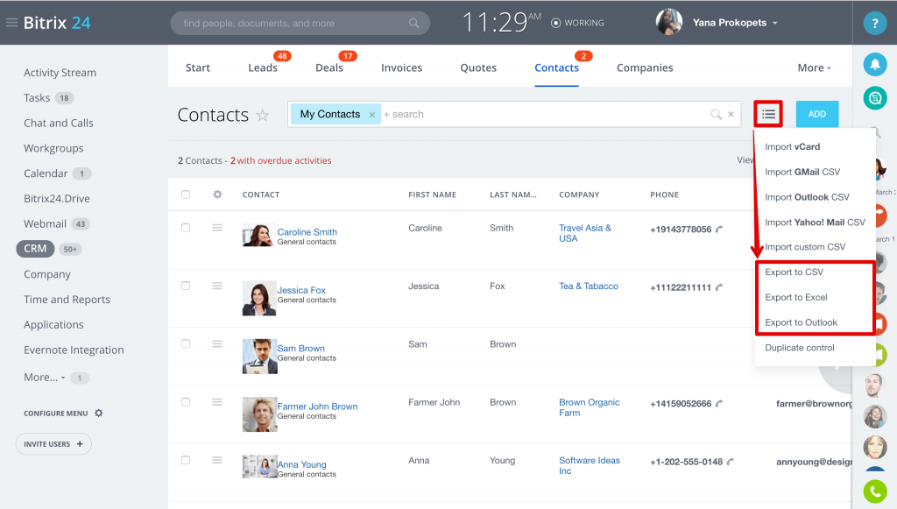897x509 pixels.
Task: Open Tea & Tabacco company link
Action: tap(589, 286)
